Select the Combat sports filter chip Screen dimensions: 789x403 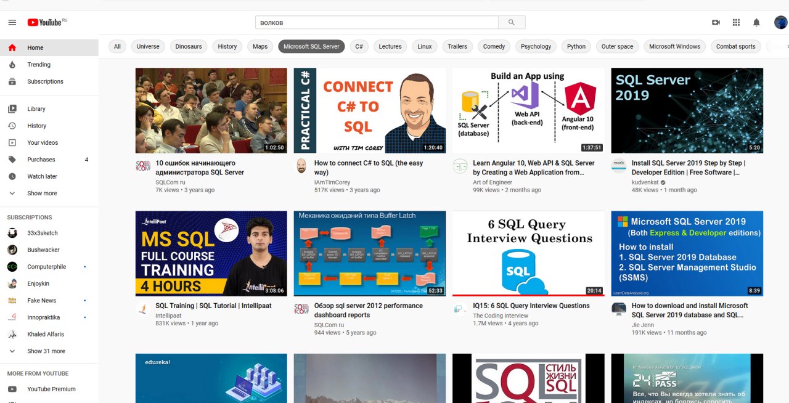[x=736, y=46]
